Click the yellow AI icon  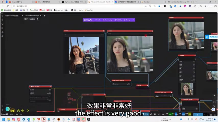point(18,111)
